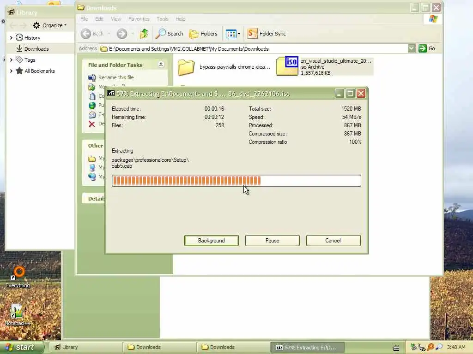Expand the Tags tree item

(x=11, y=60)
